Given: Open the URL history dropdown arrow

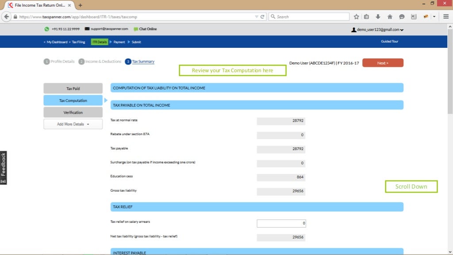Looking at the screenshot, I should [x=257, y=17].
